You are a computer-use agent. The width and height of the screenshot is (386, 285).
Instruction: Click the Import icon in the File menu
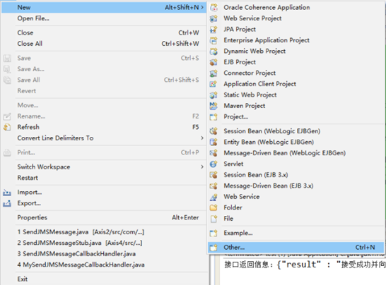[7, 193]
